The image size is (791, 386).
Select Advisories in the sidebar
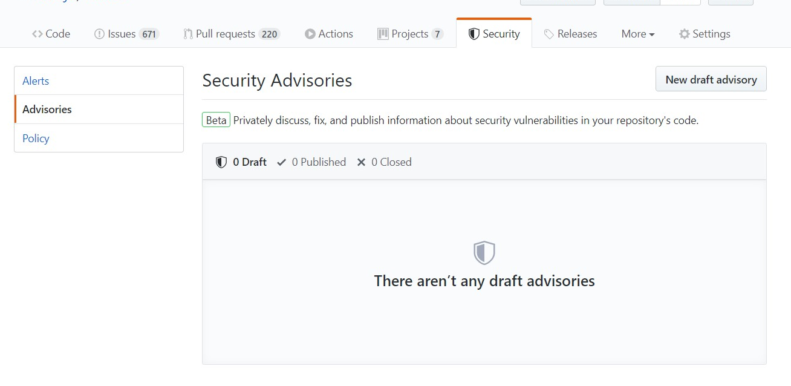(x=99, y=110)
